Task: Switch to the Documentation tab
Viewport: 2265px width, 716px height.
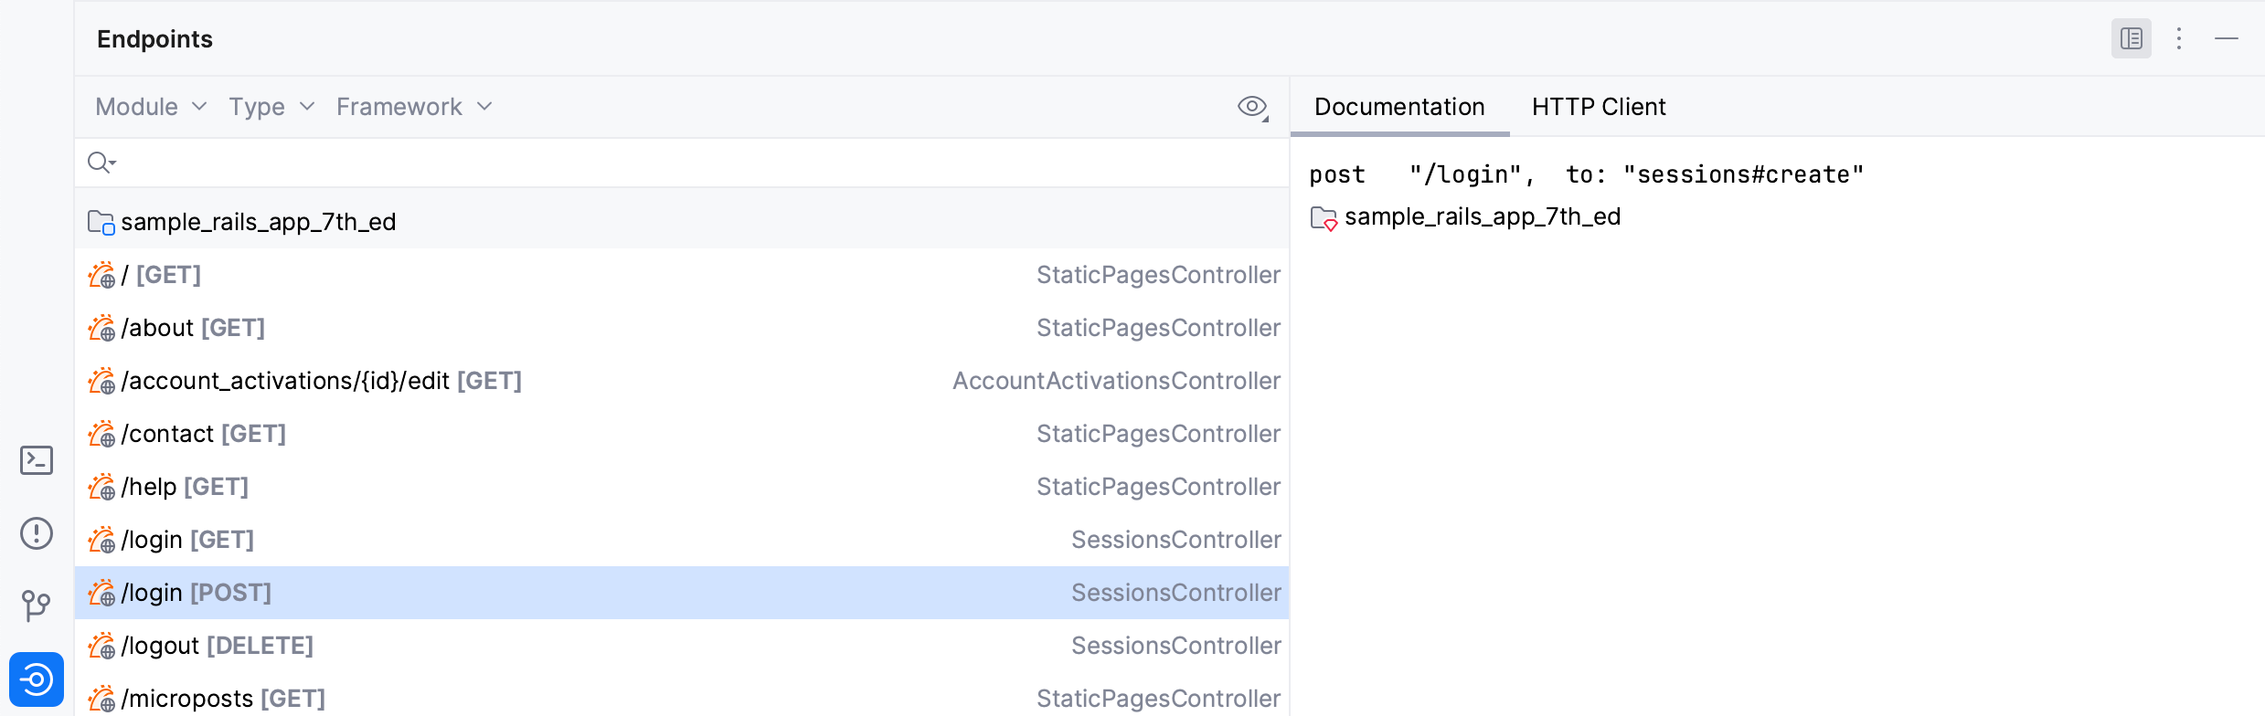Action: pyautogui.click(x=1398, y=107)
